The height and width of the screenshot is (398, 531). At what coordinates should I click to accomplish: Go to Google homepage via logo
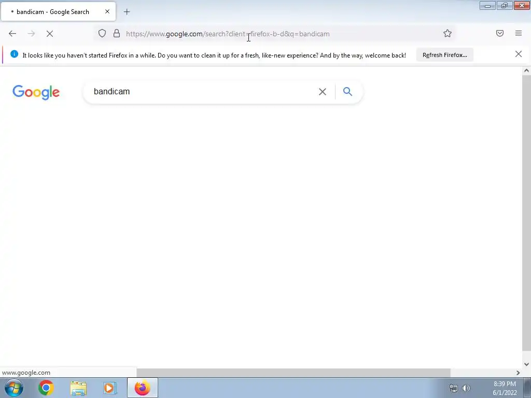coord(36,92)
